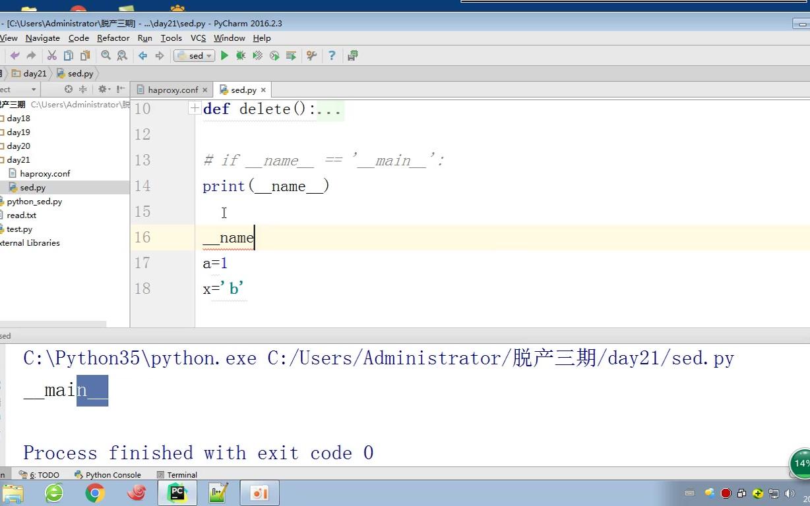
Task: Toggle the Terminal tool window
Action: pyautogui.click(x=176, y=474)
